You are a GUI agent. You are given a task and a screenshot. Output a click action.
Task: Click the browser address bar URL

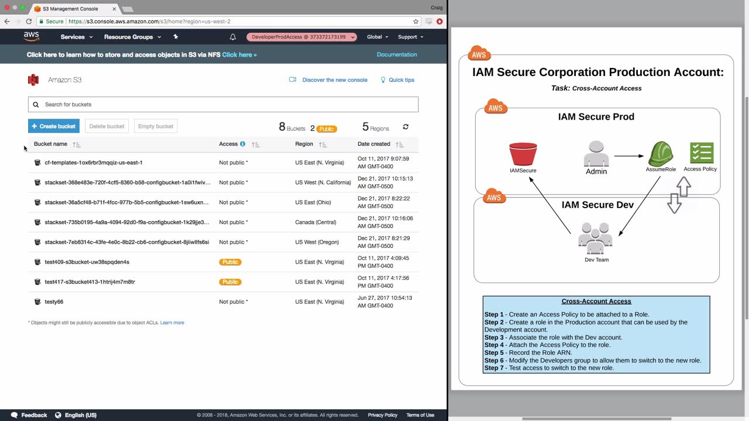point(149,22)
